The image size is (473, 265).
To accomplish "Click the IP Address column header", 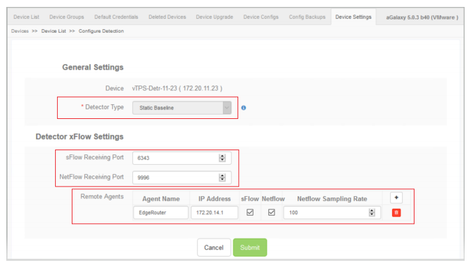I will (x=215, y=199).
